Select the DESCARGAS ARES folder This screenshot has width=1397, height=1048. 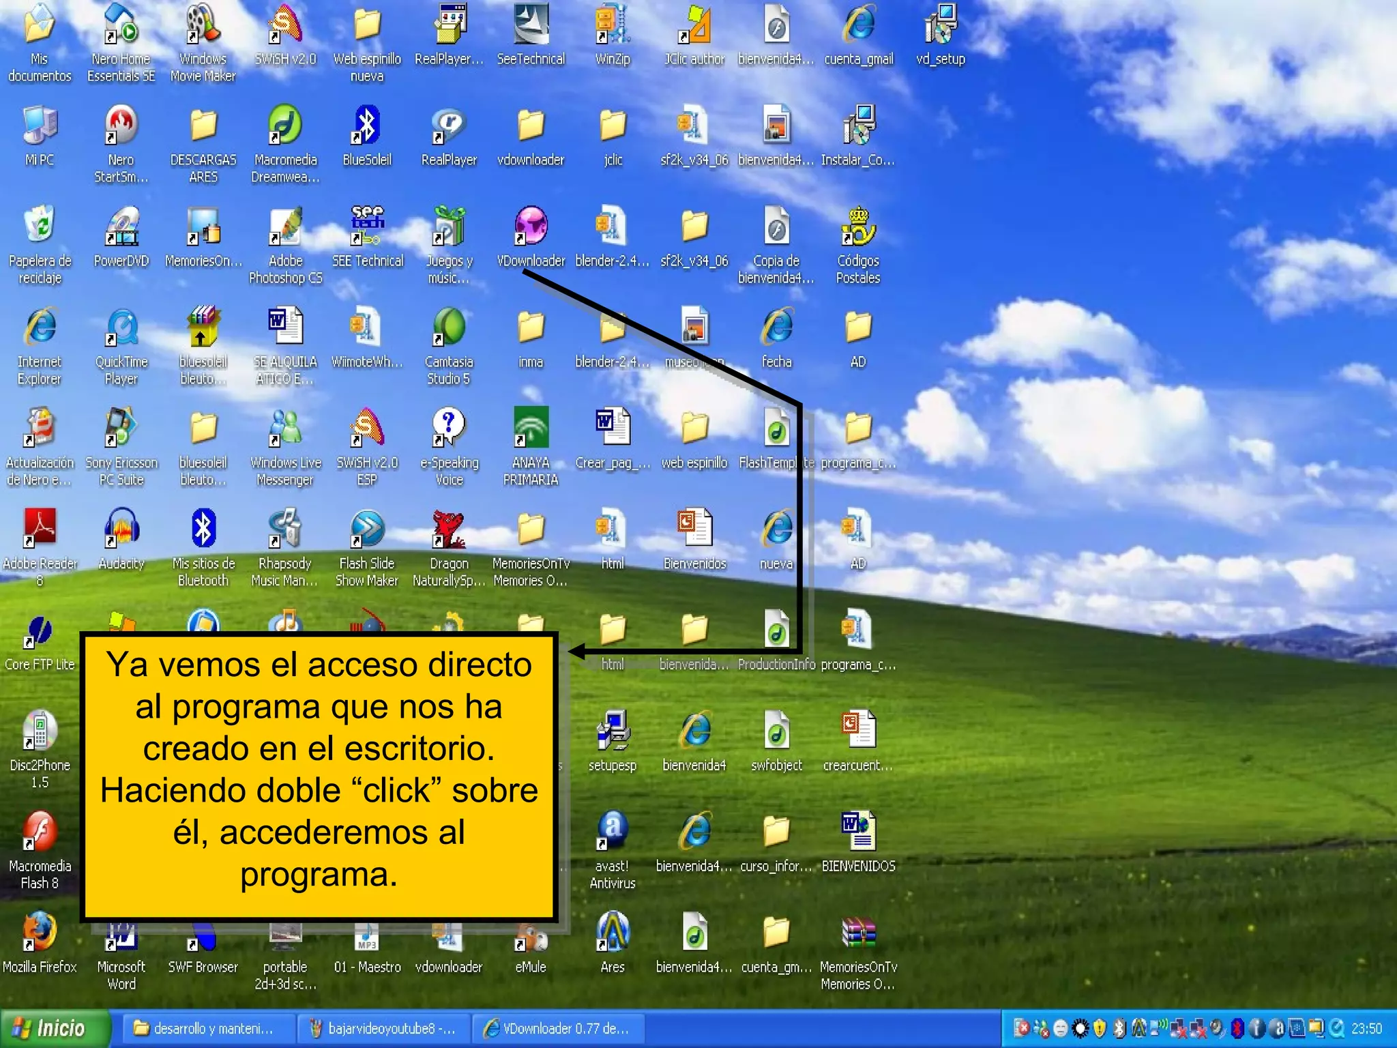[x=203, y=126]
